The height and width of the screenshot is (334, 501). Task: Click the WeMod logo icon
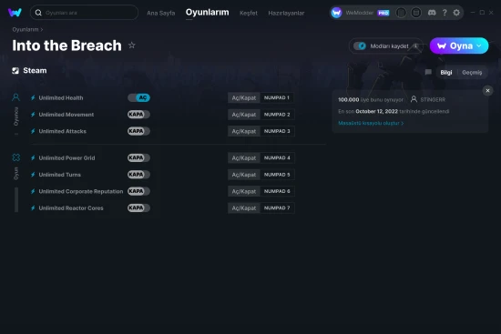click(15, 13)
